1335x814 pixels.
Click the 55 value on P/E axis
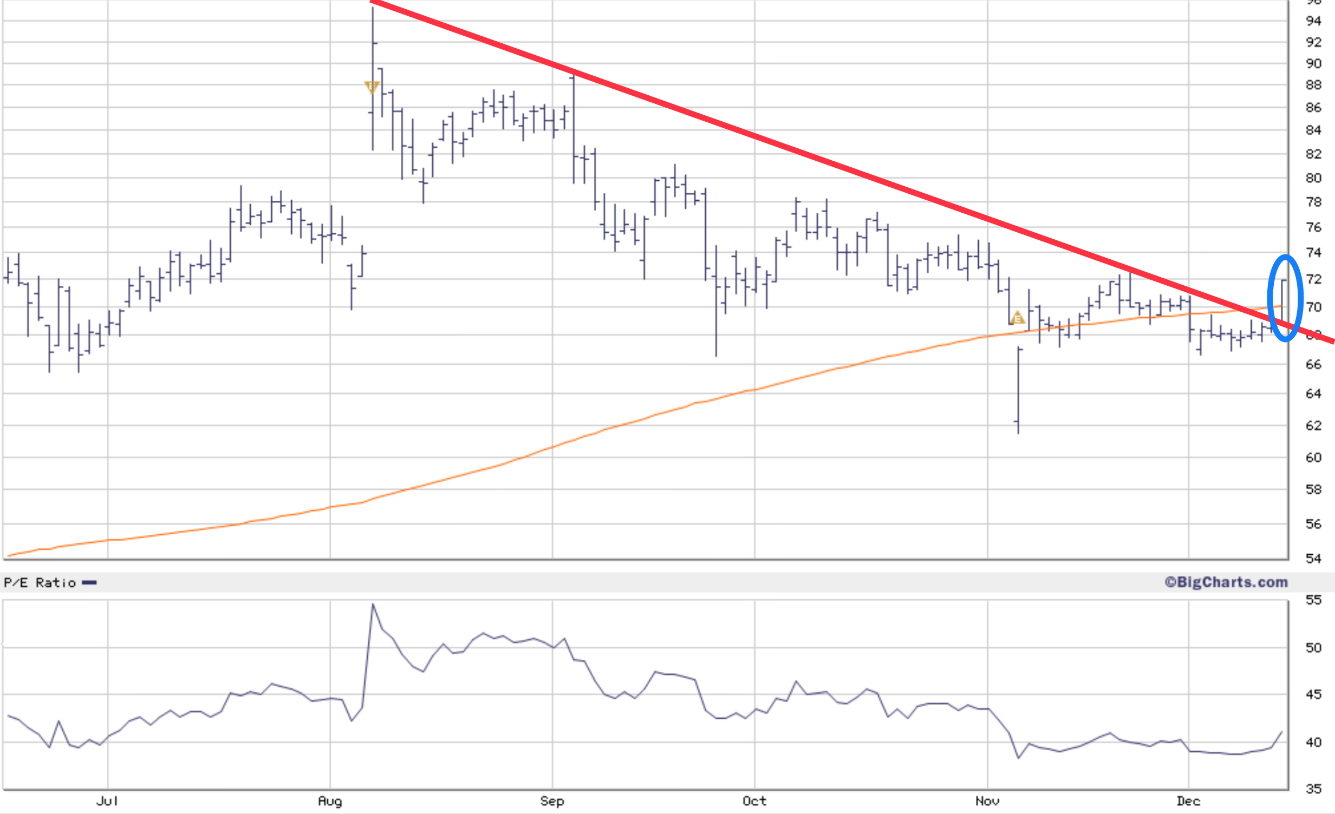click(1313, 600)
